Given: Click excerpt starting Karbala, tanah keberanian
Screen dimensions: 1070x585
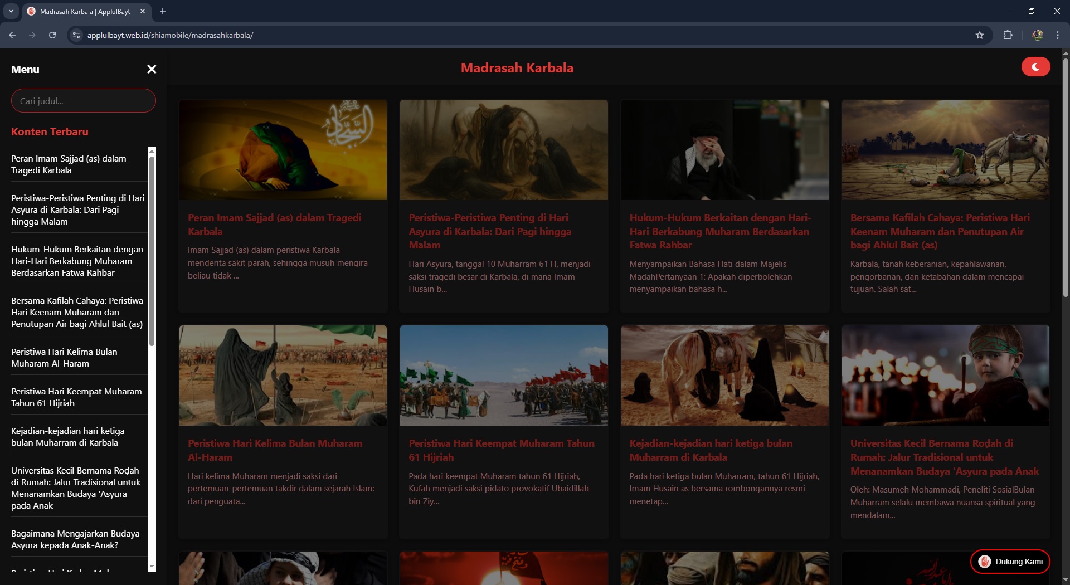Looking at the screenshot, I should click(x=937, y=276).
